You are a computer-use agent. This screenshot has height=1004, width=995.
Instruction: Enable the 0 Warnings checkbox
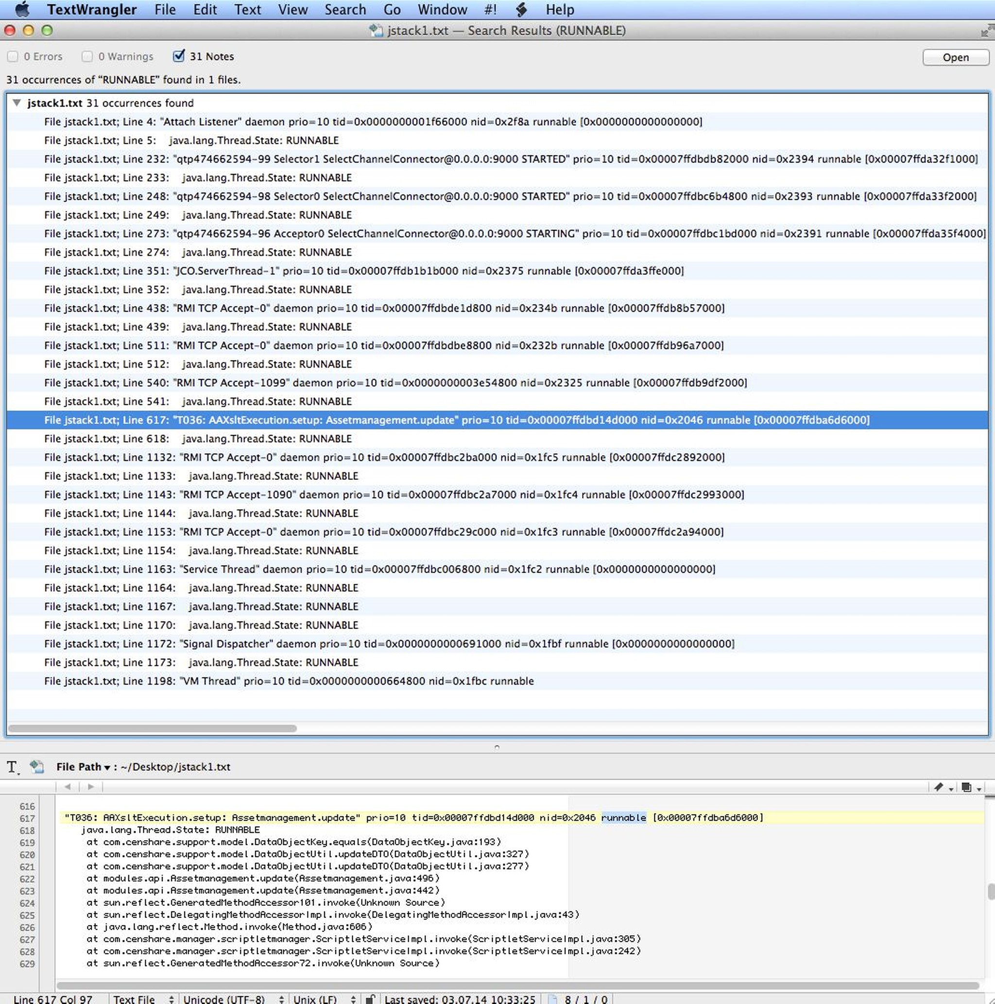tap(87, 56)
